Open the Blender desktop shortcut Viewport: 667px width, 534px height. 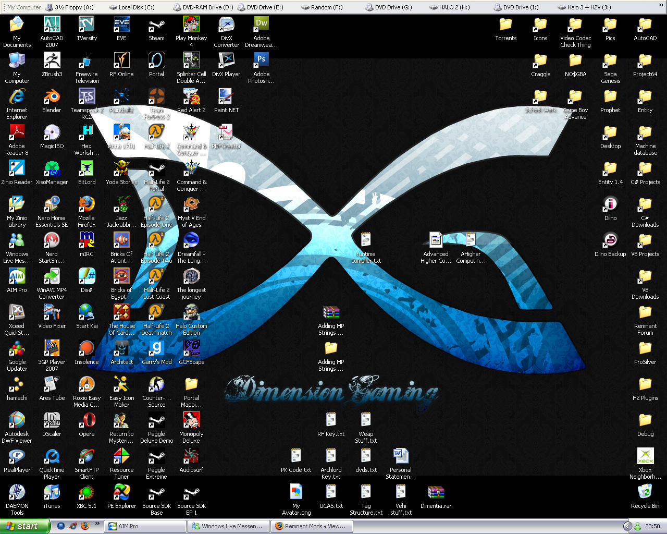(52, 97)
